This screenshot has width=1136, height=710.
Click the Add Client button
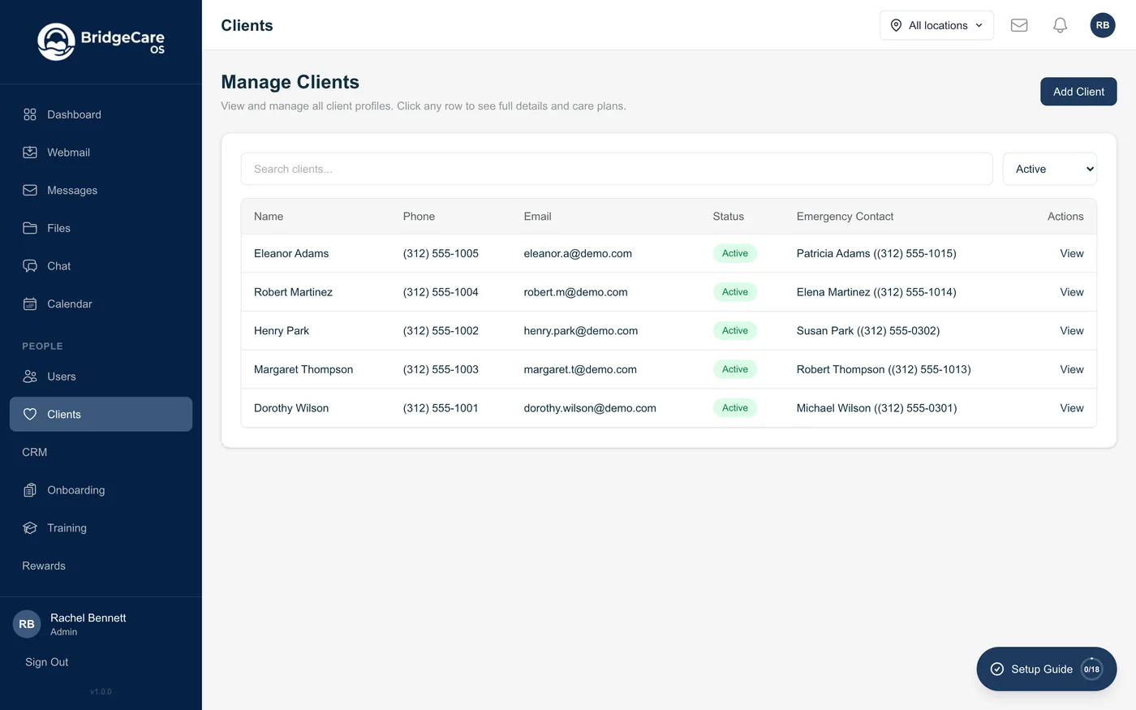pyautogui.click(x=1078, y=92)
